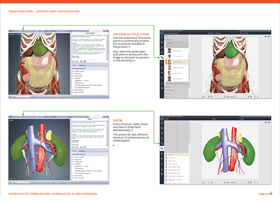Screen dimensions: 280x204
Task: Select the Anatomy tab atop the legacy kidney window
Action: pyautogui.click(x=40, y=117)
